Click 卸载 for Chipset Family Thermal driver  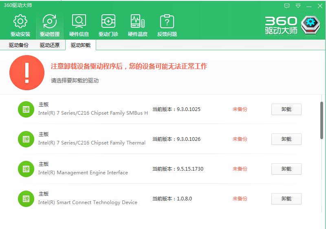(x=286, y=139)
